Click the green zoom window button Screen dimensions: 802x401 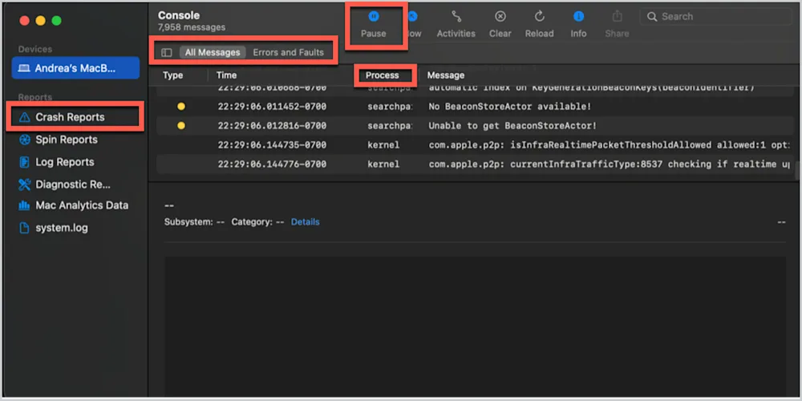tap(56, 21)
